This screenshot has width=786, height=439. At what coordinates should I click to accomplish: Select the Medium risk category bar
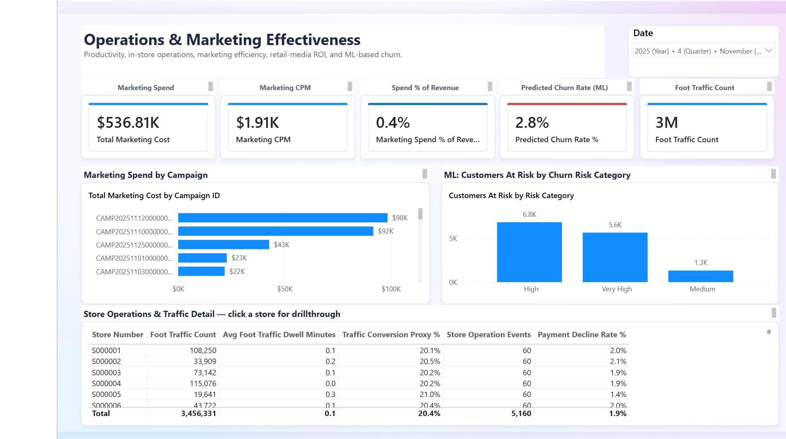click(701, 276)
